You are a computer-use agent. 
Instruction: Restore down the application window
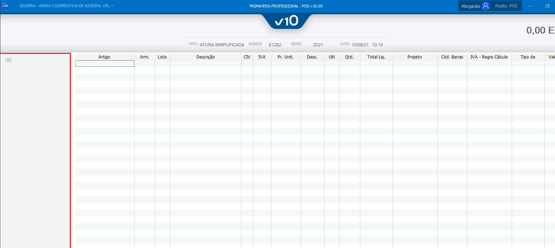(x=547, y=6)
